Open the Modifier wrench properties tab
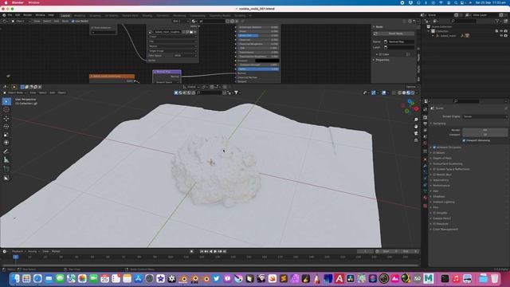The width and height of the screenshot is (510, 287). [x=425, y=166]
